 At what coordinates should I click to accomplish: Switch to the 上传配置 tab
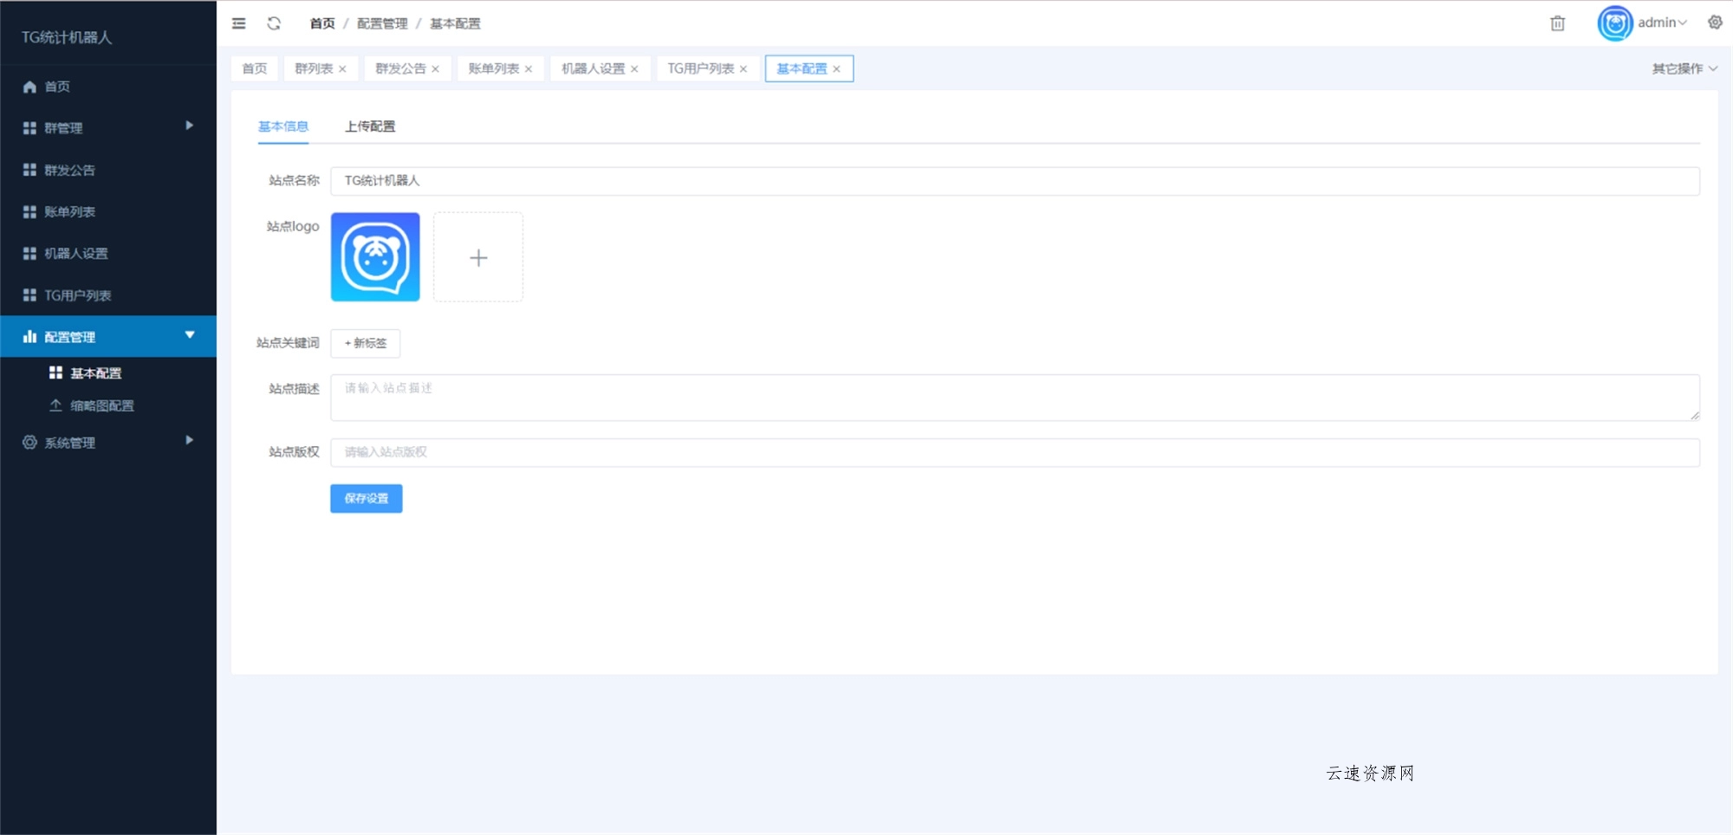click(371, 126)
